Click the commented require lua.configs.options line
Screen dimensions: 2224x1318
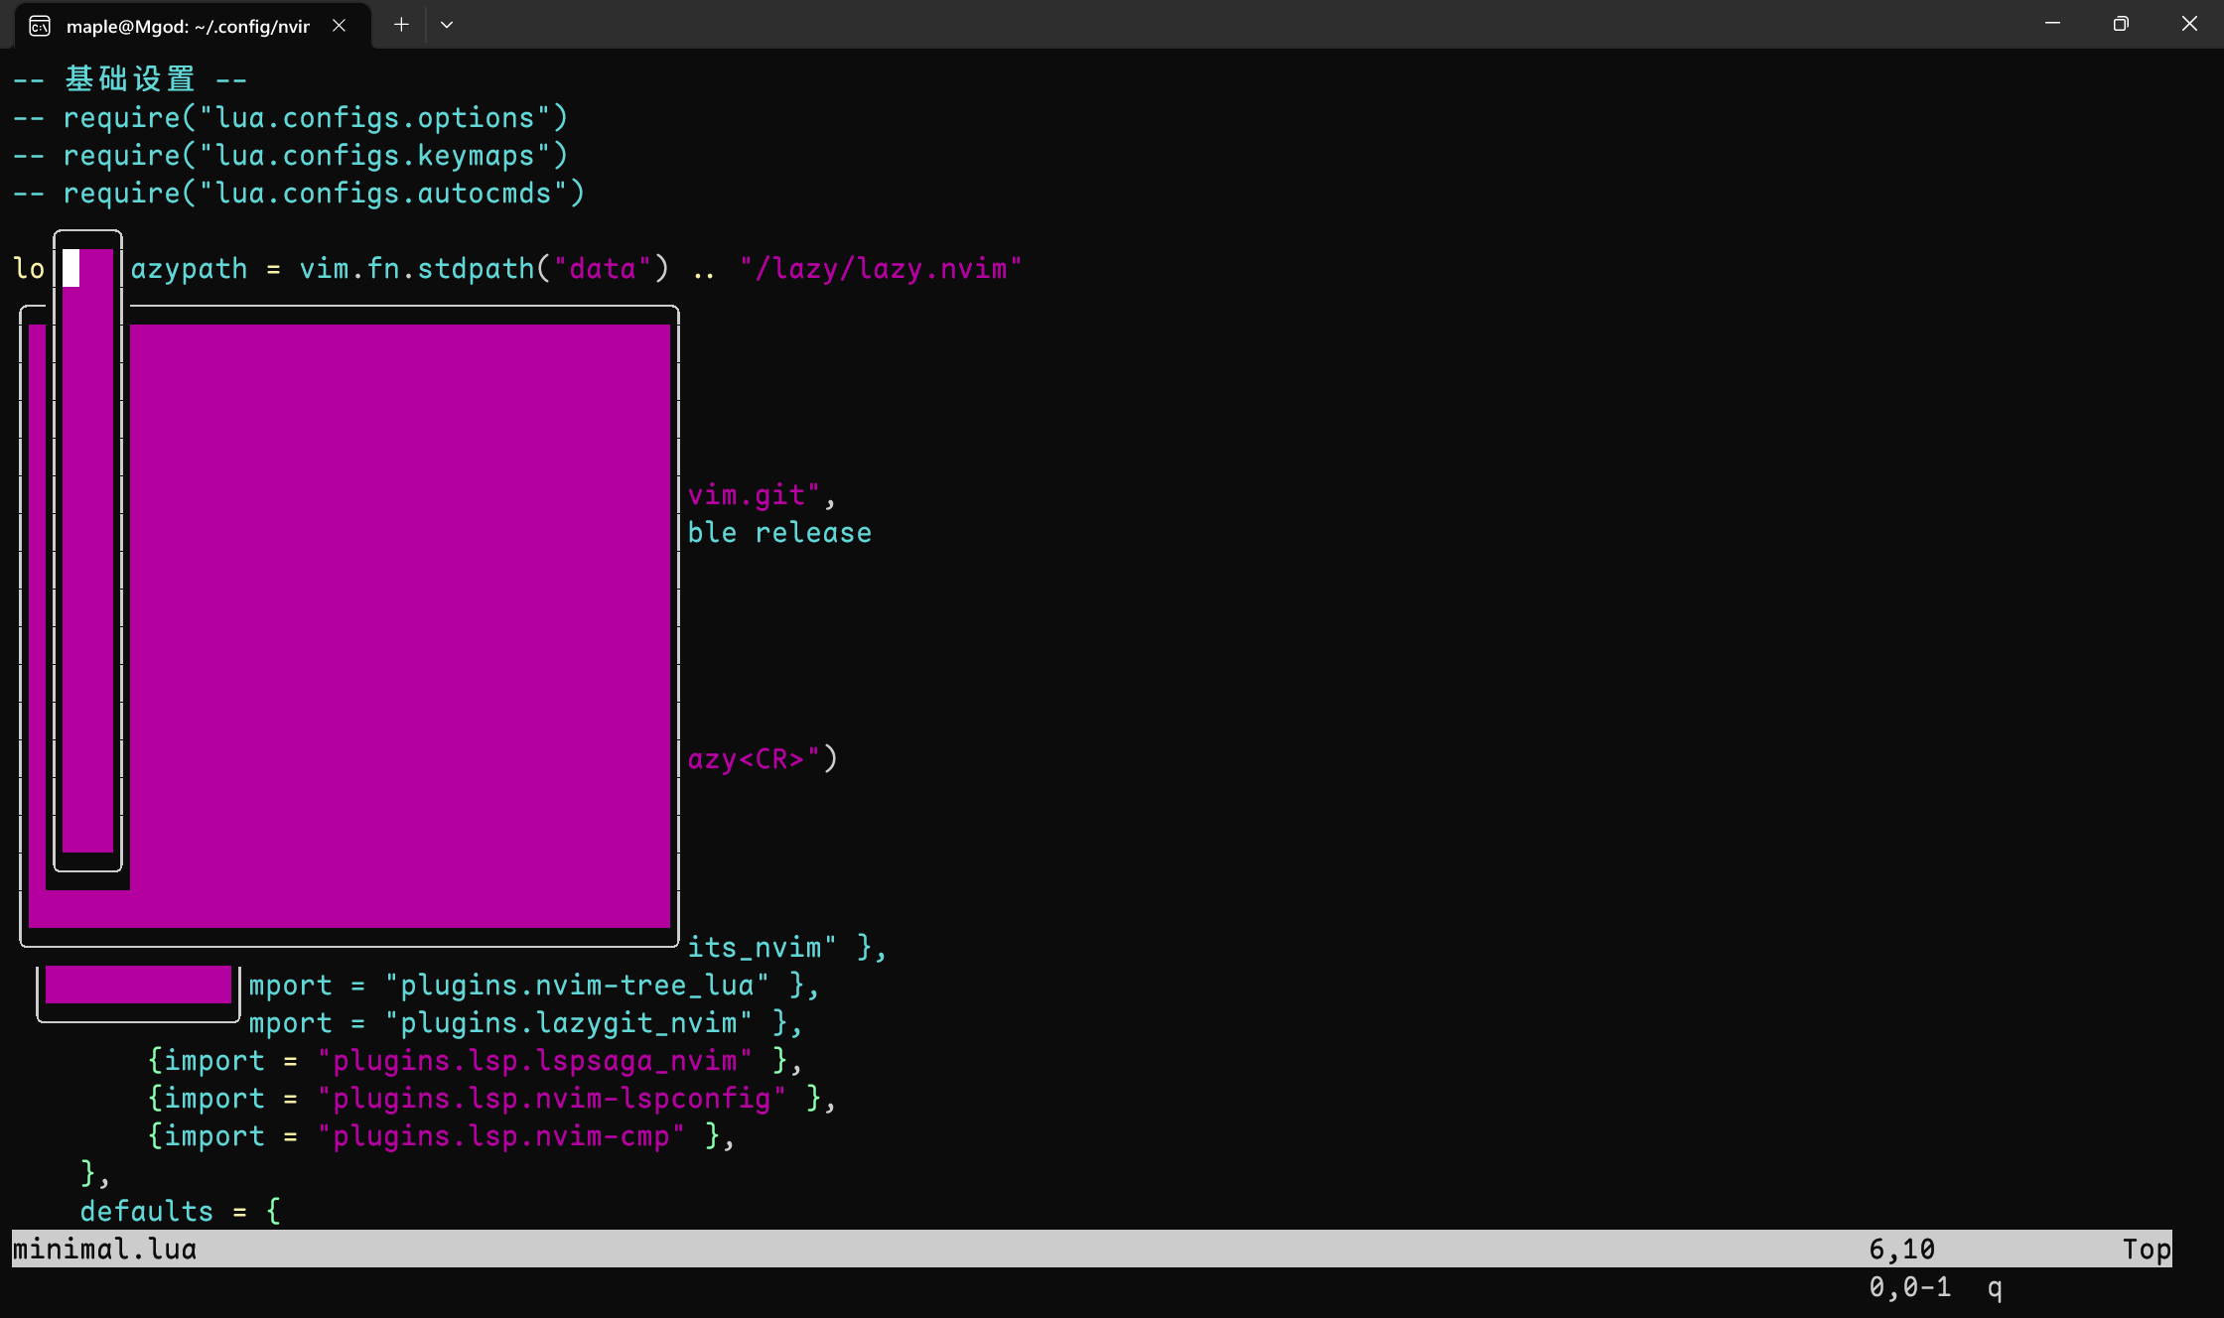coord(293,117)
